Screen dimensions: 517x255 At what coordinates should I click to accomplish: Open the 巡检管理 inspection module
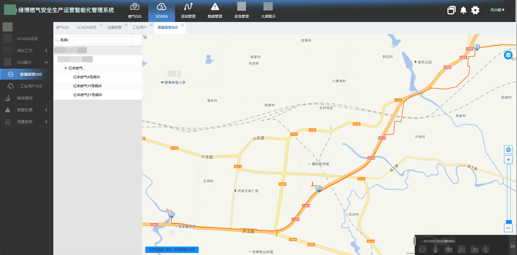188,11
